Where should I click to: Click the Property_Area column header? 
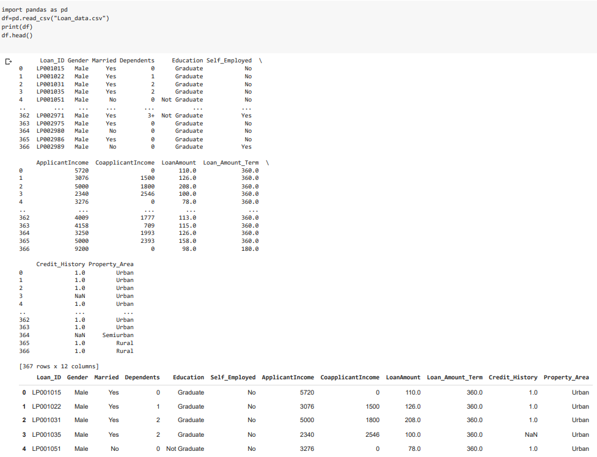(x=564, y=377)
